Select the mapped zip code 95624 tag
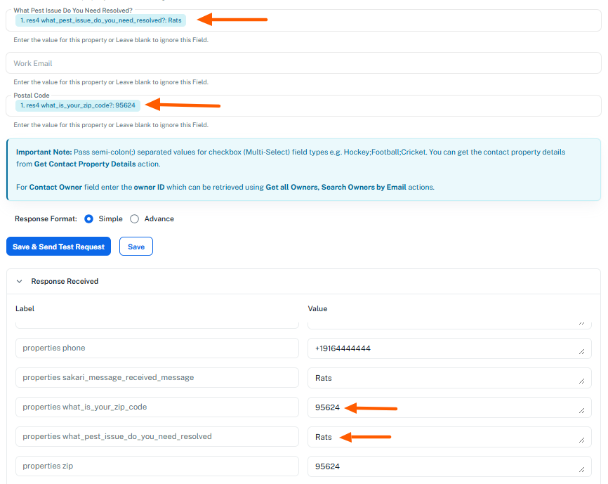Screen dimensions: 608x484 (78, 105)
